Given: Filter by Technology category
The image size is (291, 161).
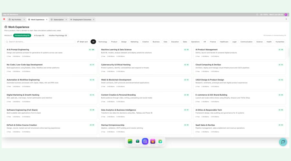Looking at the screenshot, I should (102, 42).
